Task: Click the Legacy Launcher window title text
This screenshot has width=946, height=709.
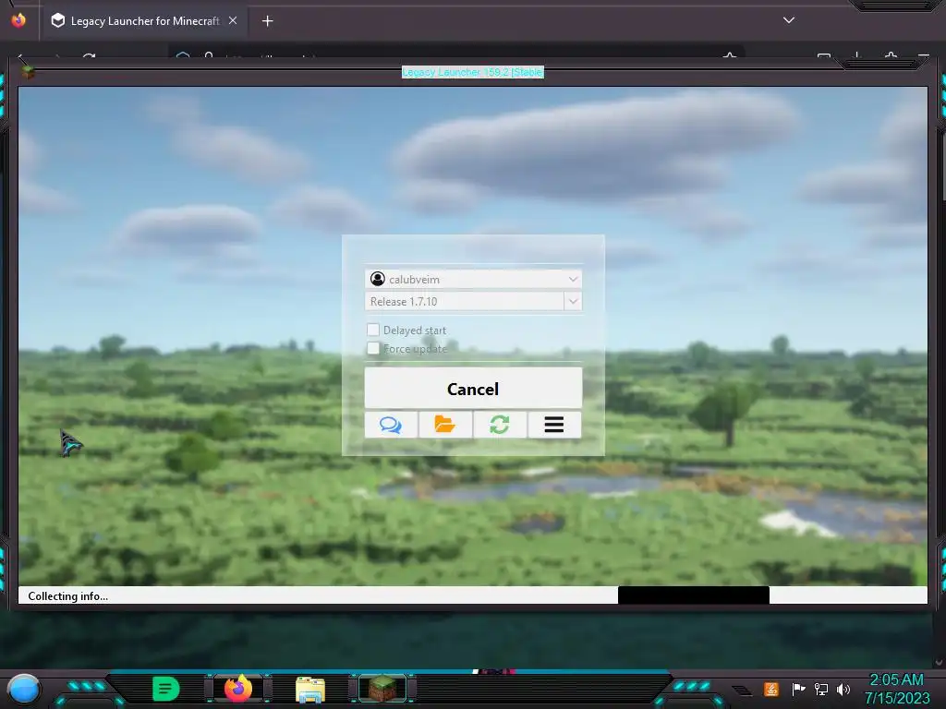Action: [x=473, y=72]
